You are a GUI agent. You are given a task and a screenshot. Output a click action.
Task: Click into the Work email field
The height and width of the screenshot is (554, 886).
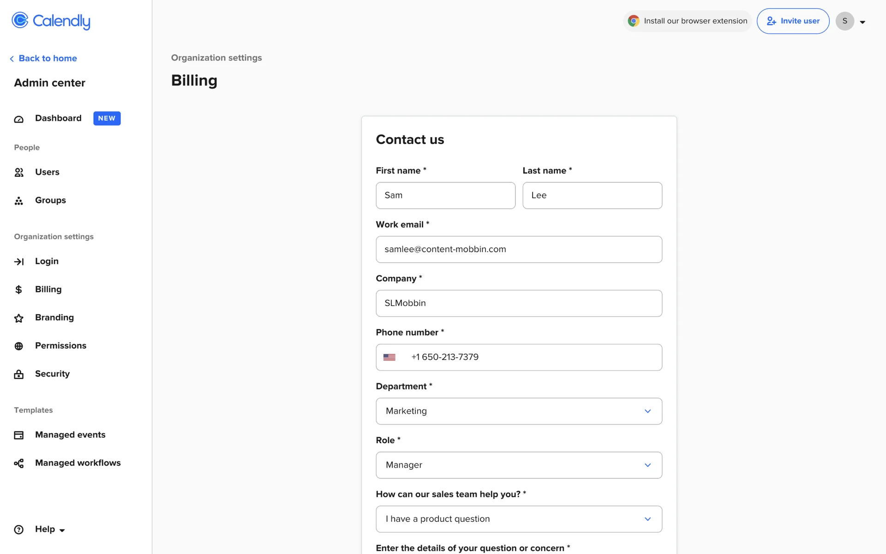[x=519, y=249]
